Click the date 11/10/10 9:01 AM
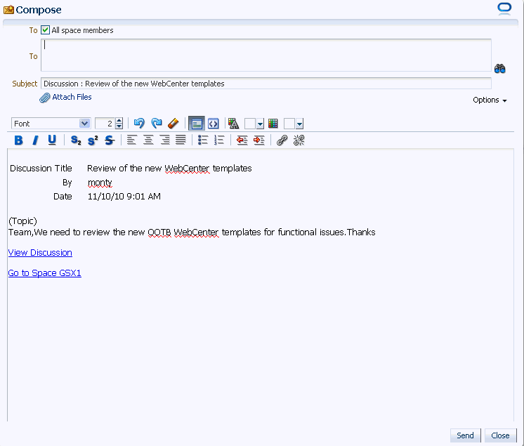This screenshot has height=446, width=524. [x=124, y=197]
